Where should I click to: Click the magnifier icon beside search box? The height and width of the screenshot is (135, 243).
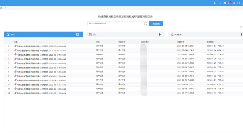click(146, 24)
